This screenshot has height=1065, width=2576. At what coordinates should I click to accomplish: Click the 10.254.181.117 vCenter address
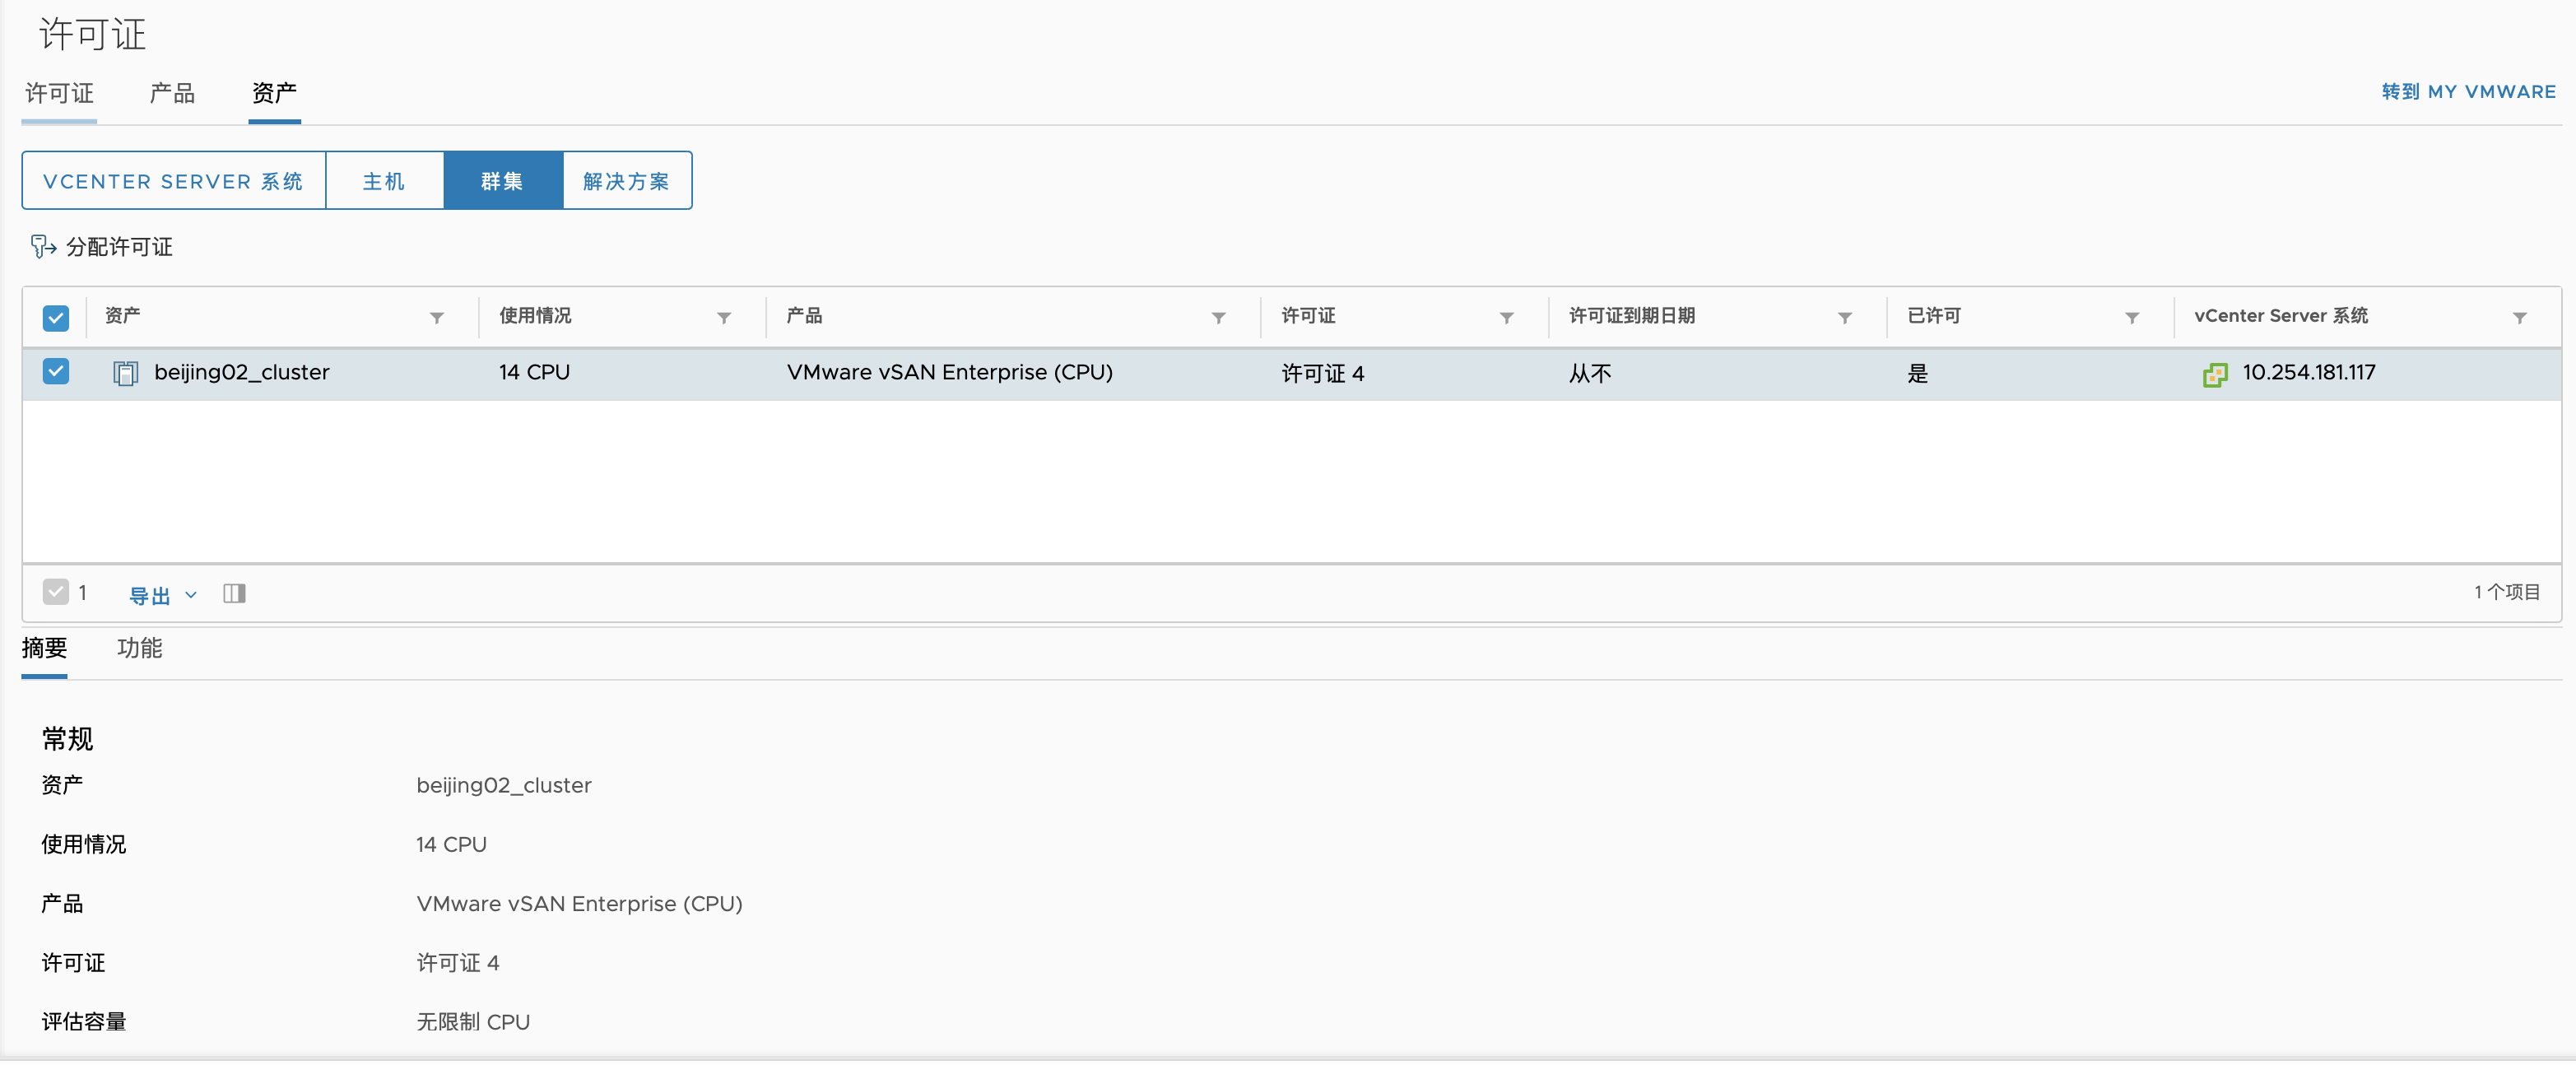(x=2308, y=373)
